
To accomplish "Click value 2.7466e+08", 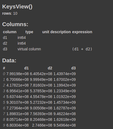I will (x=42, y=125).
